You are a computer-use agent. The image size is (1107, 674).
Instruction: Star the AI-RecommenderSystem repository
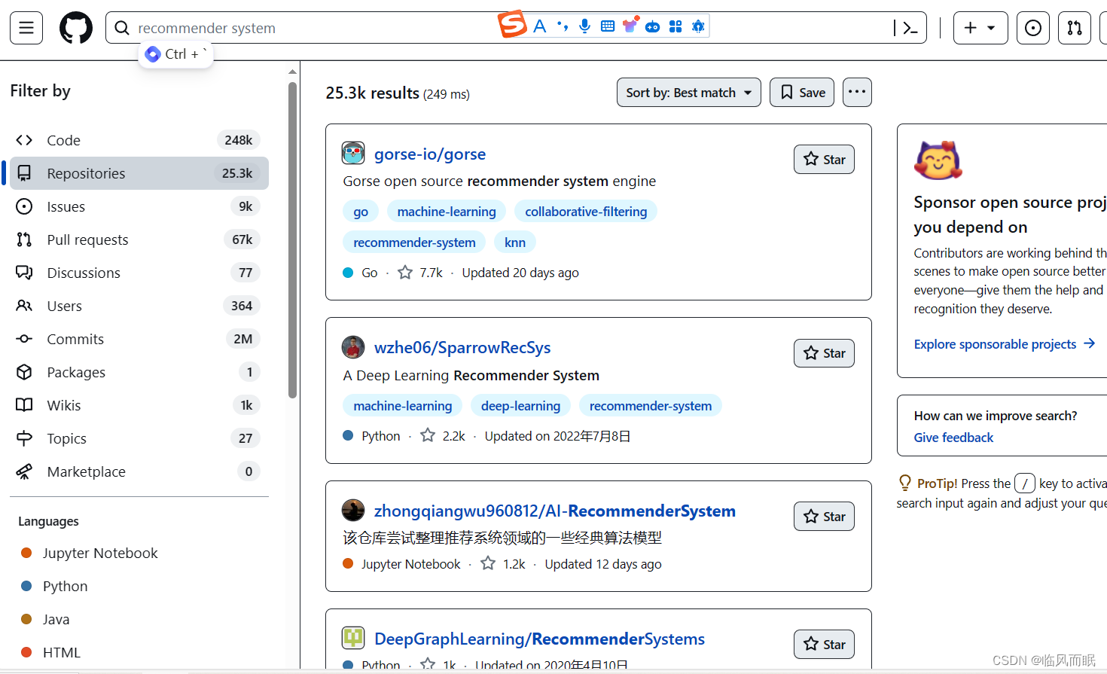click(x=824, y=517)
